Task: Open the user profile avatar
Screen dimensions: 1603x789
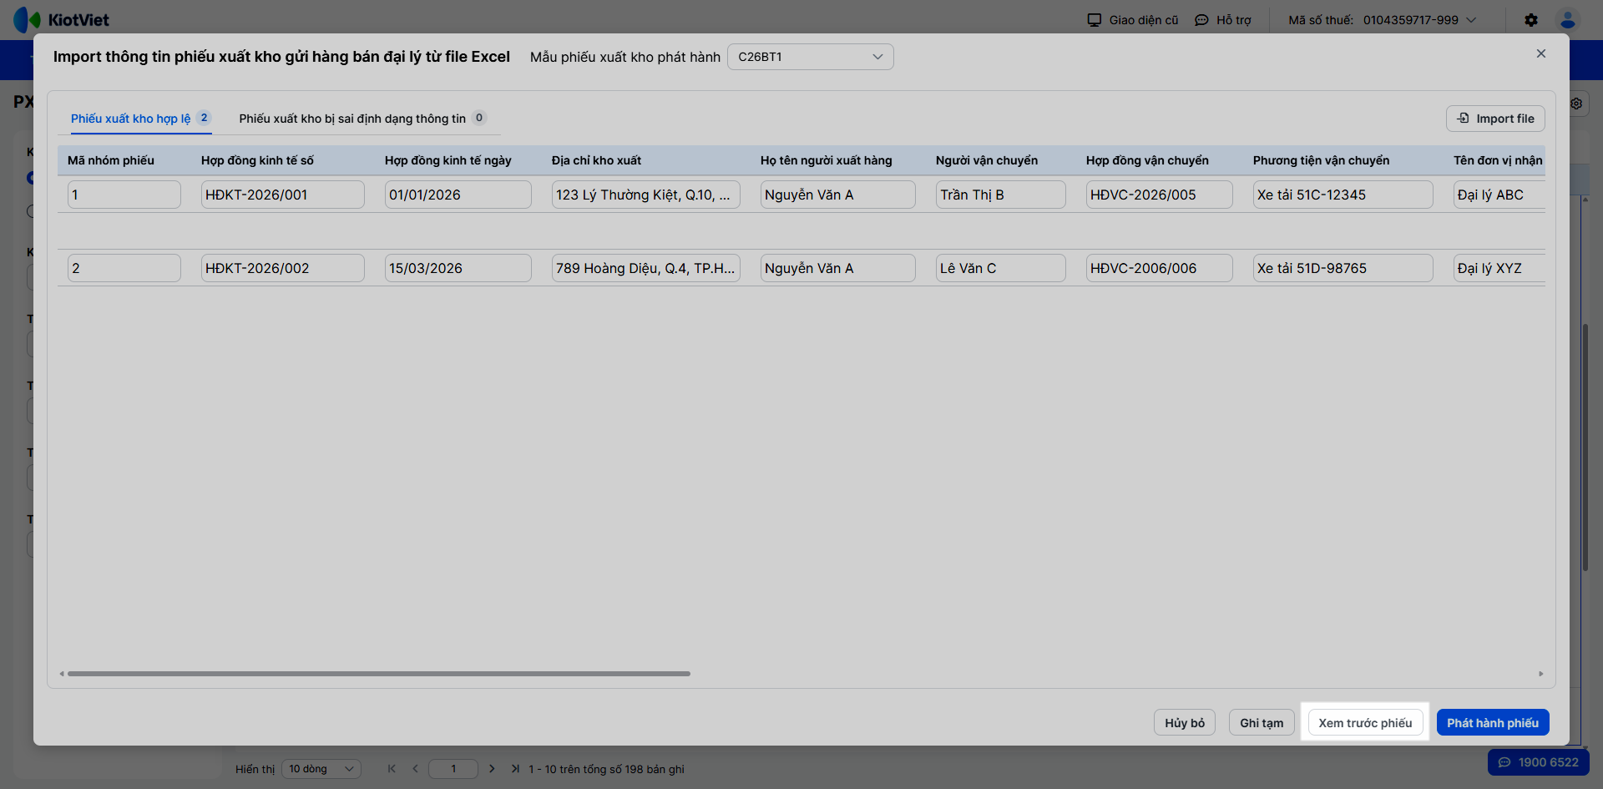Action: 1568,20
